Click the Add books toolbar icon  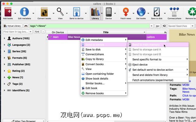[x=8, y=12]
